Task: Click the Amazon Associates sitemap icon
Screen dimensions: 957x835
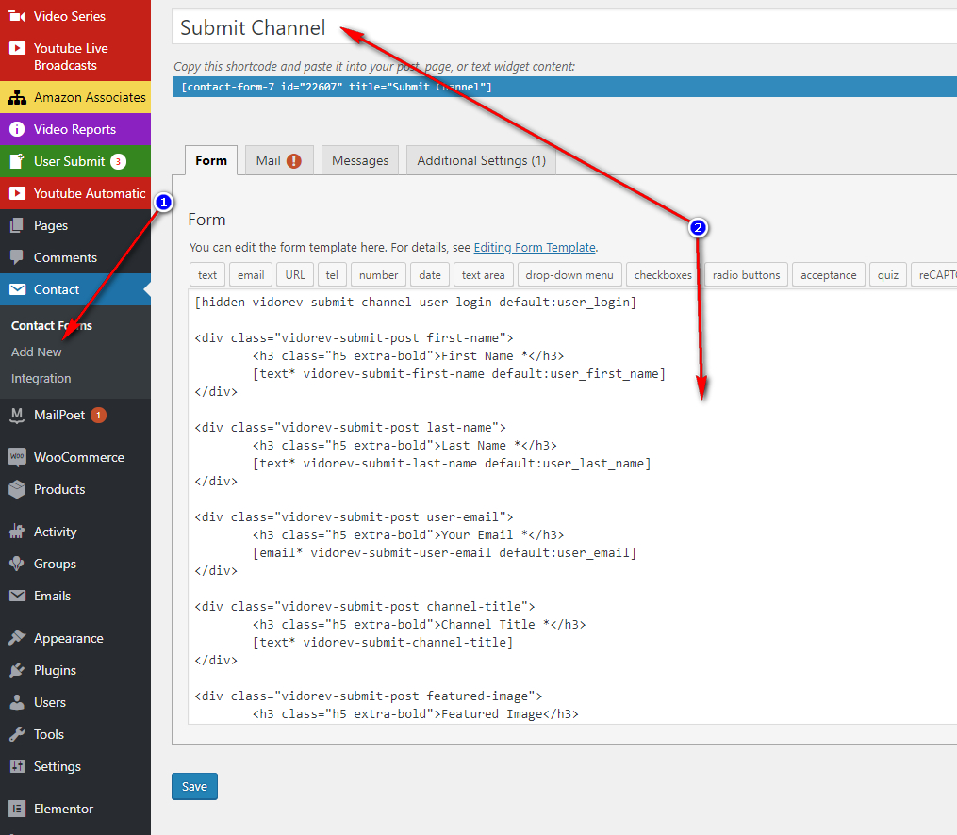Action: click(16, 97)
